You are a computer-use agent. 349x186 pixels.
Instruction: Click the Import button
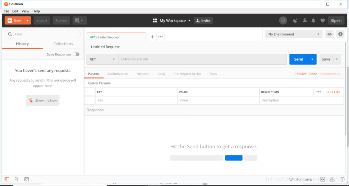click(42, 20)
